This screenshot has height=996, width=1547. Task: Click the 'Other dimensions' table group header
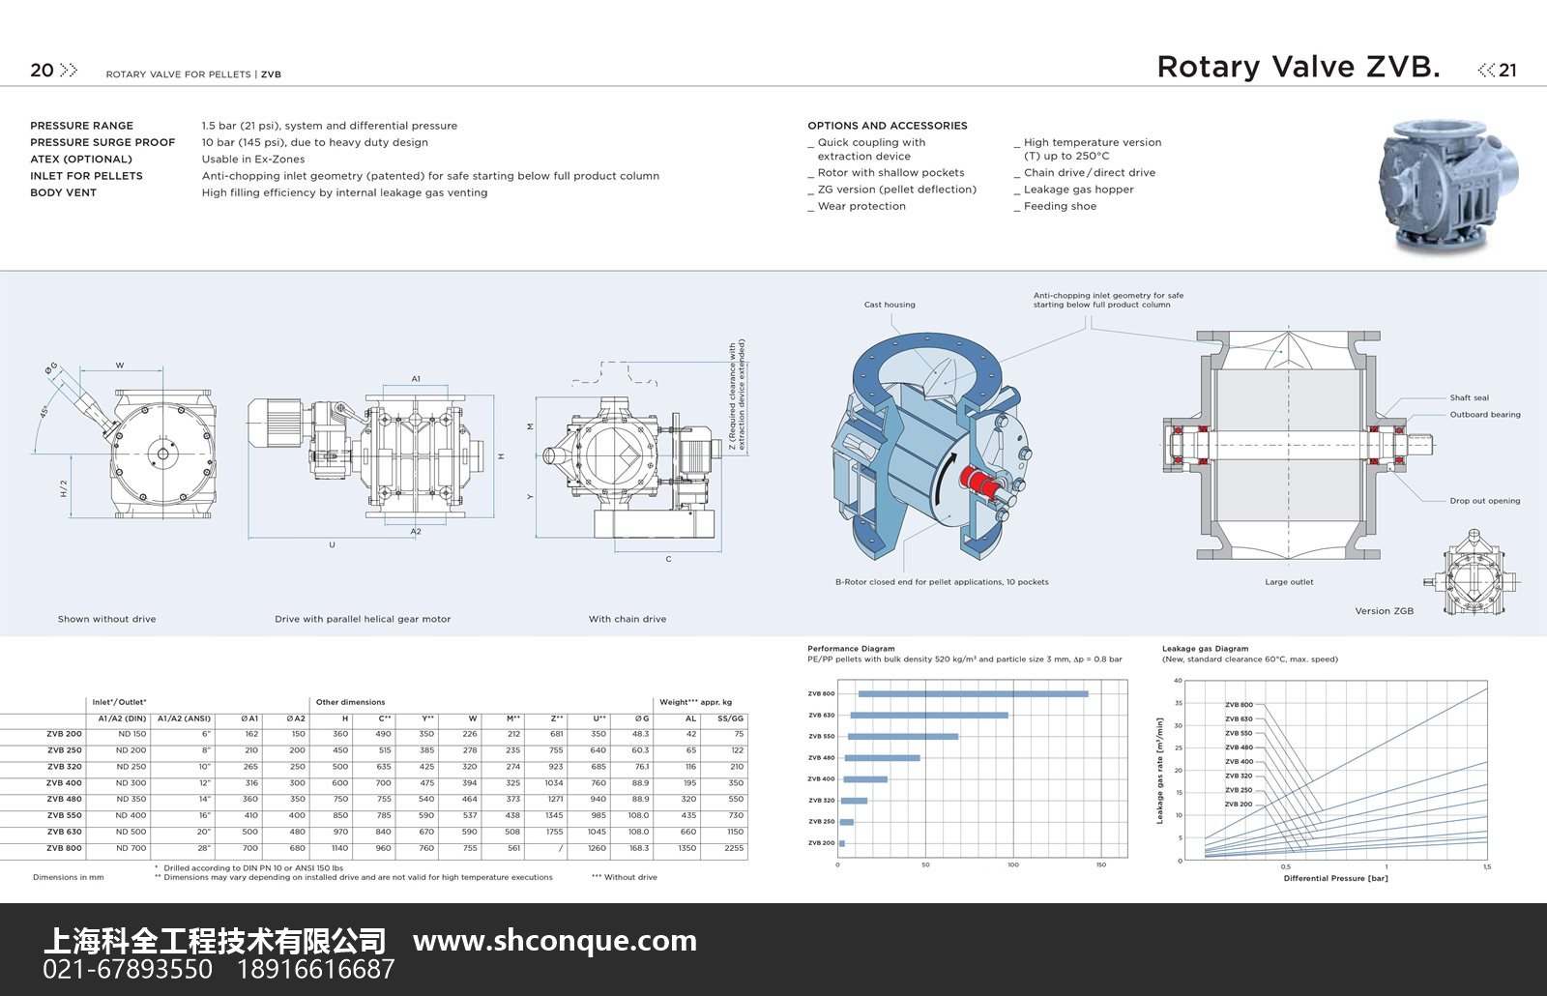(350, 702)
